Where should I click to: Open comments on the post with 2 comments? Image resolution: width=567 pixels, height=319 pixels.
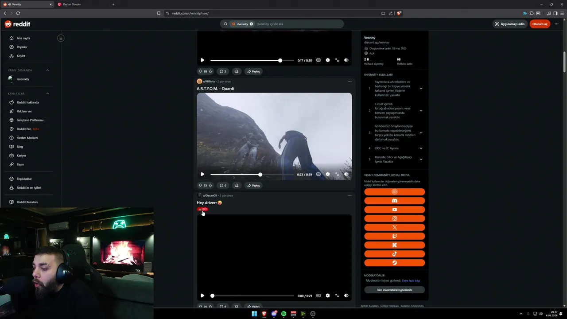point(223,71)
